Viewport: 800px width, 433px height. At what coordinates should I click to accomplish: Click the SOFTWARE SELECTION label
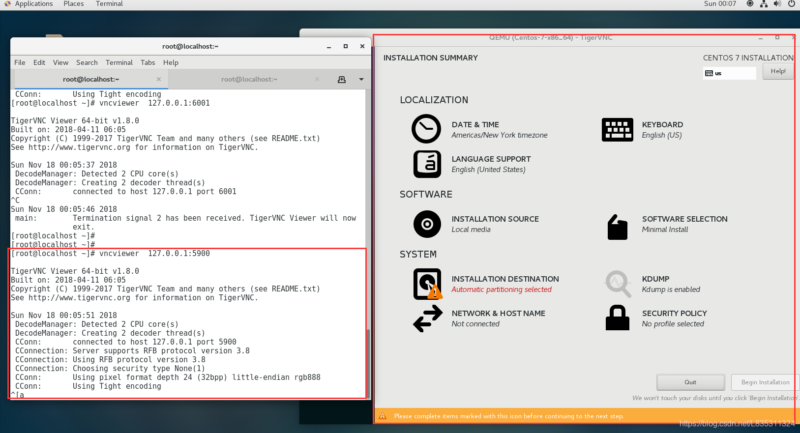[684, 219]
